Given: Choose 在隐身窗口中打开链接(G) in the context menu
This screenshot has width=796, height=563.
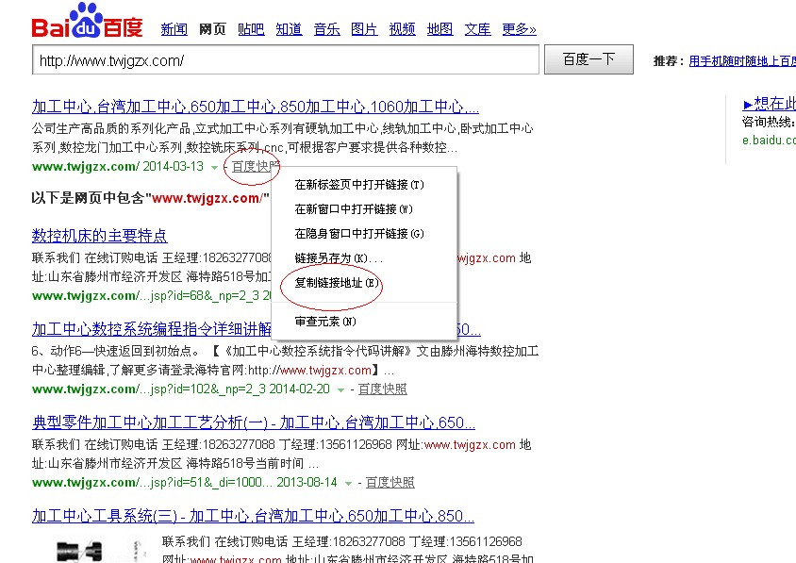Looking at the screenshot, I should coord(359,234).
